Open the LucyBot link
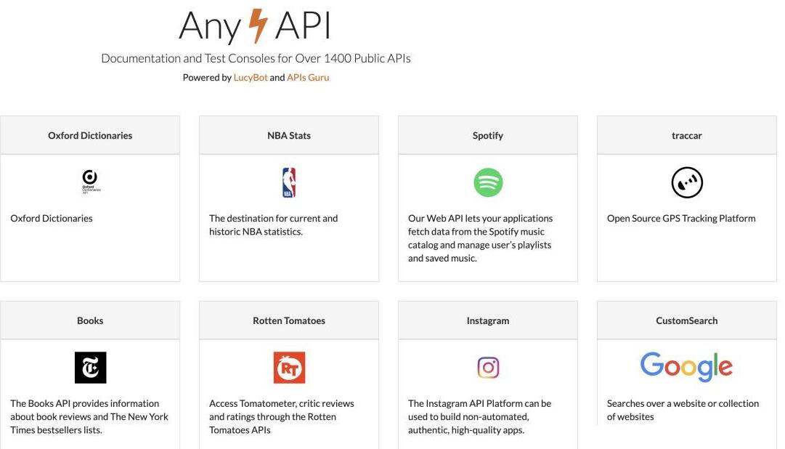The image size is (785, 449). [251, 77]
